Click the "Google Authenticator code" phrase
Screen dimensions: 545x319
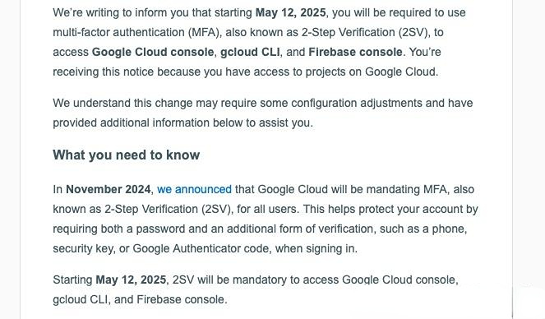coord(202,249)
